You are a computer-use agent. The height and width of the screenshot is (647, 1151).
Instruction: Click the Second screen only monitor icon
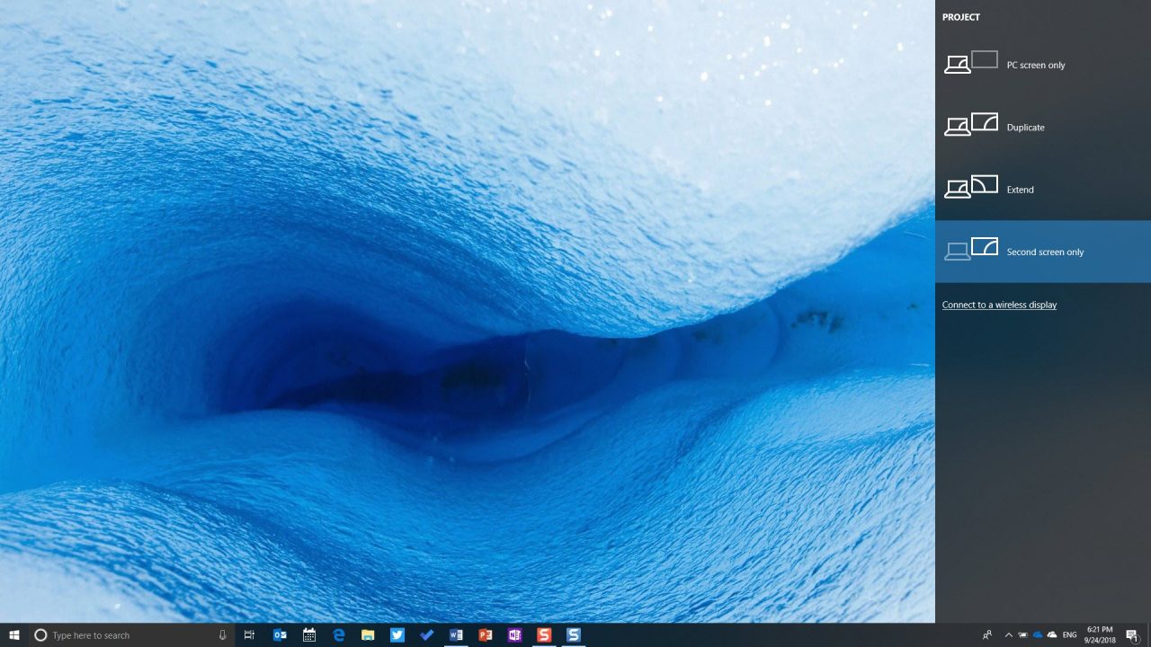(x=971, y=249)
